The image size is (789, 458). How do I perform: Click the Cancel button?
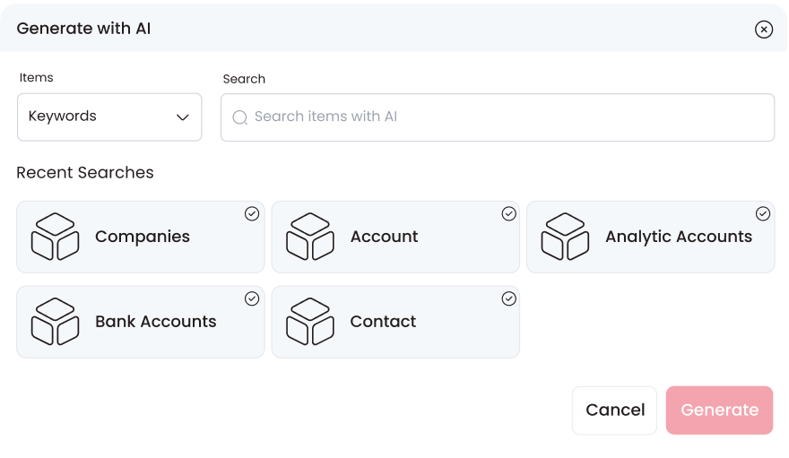(615, 410)
